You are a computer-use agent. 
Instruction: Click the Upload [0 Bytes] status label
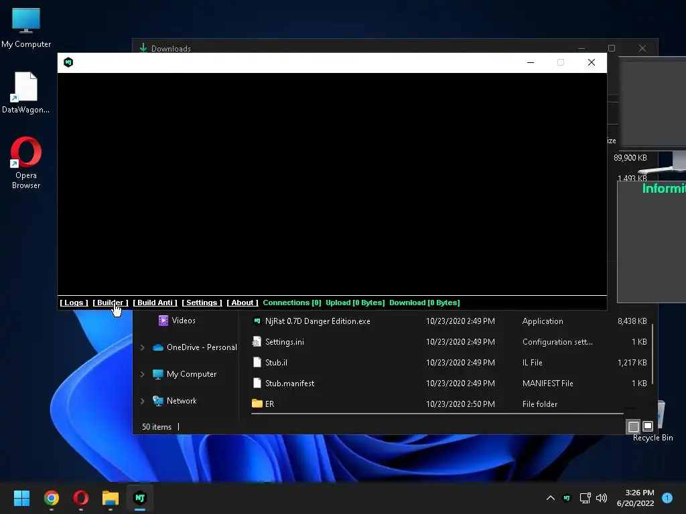(x=355, y=303)
